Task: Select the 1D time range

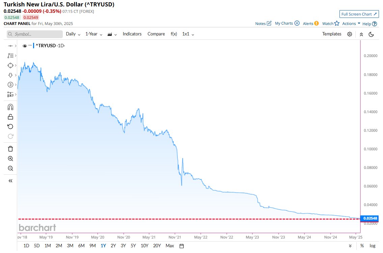Action: coord(26,246)
